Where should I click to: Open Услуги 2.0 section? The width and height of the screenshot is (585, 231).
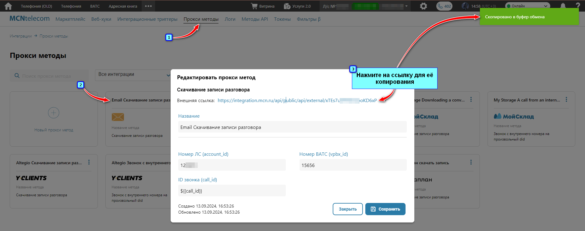(x=297, y=6)
